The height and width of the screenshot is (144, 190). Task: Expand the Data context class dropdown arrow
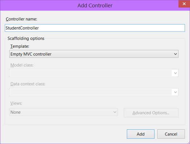175,92
